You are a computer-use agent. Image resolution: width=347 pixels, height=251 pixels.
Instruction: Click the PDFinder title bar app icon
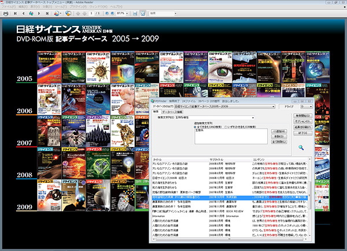coord(153,101)
